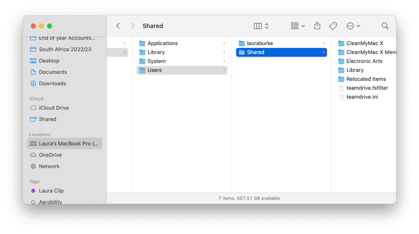Open Downloads from the sidebar
This screenshot has height=234, width=419.
pos(52,84)
